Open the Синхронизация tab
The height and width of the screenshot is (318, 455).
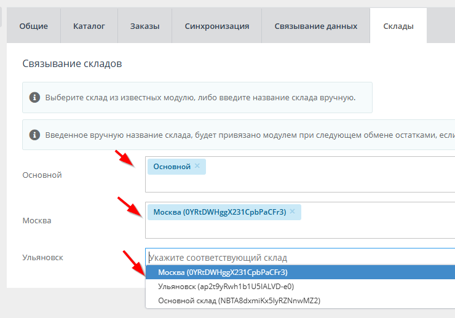click(x=217, y=26)
